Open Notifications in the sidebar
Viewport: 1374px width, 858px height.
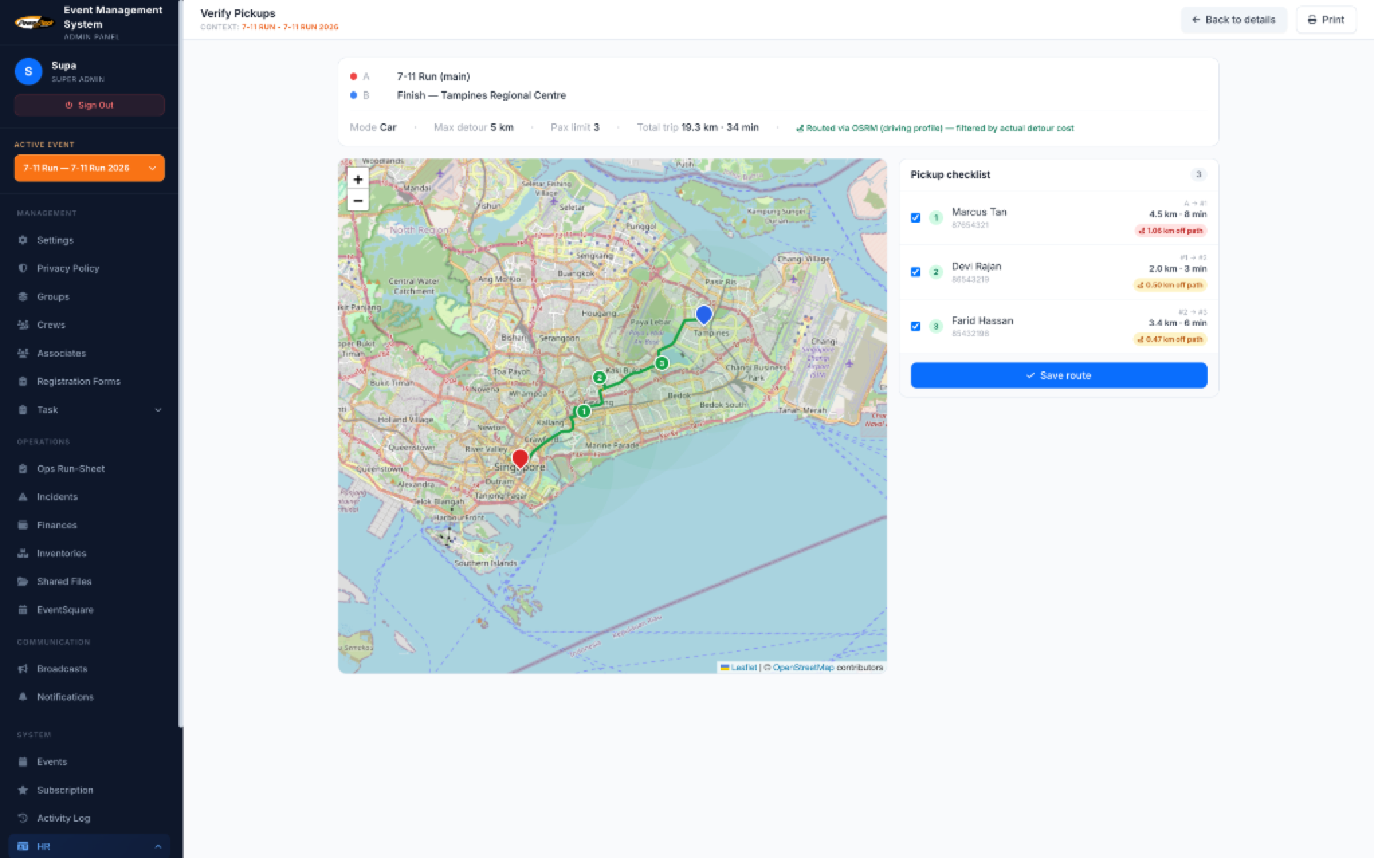coord(89,696)
